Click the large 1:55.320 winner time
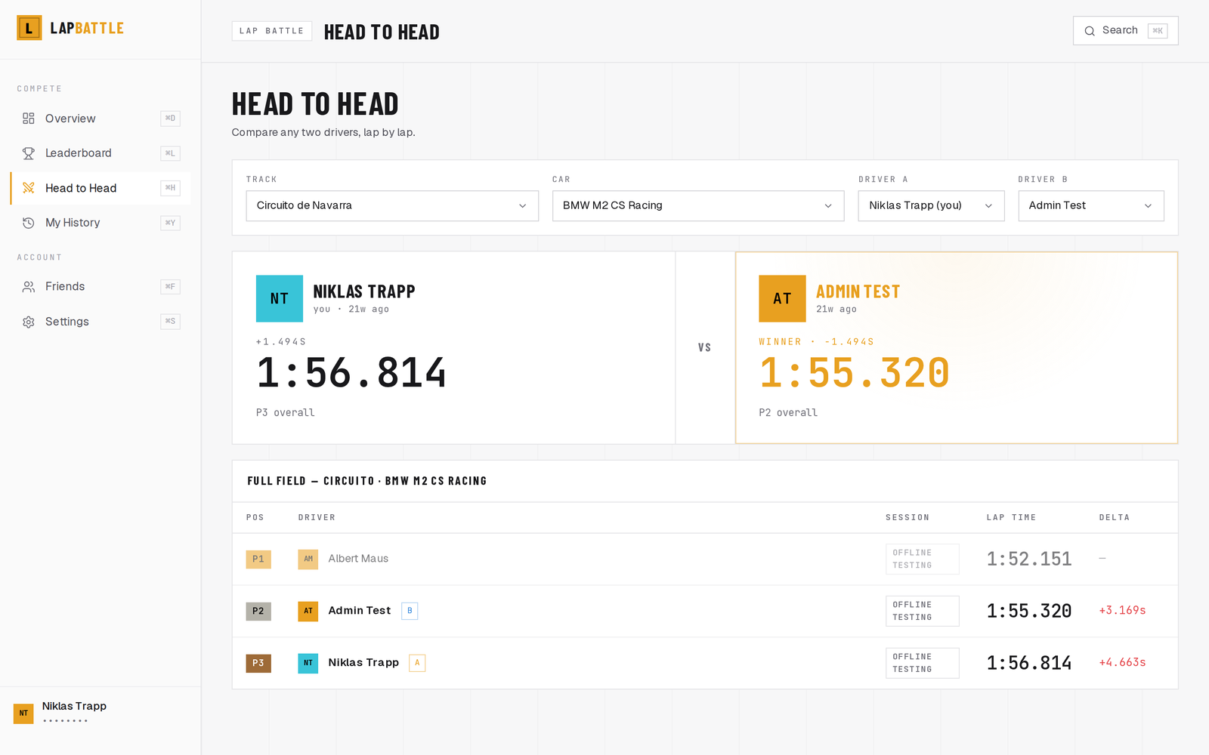This screenshot has width=1209, height=755. point(855,373)
